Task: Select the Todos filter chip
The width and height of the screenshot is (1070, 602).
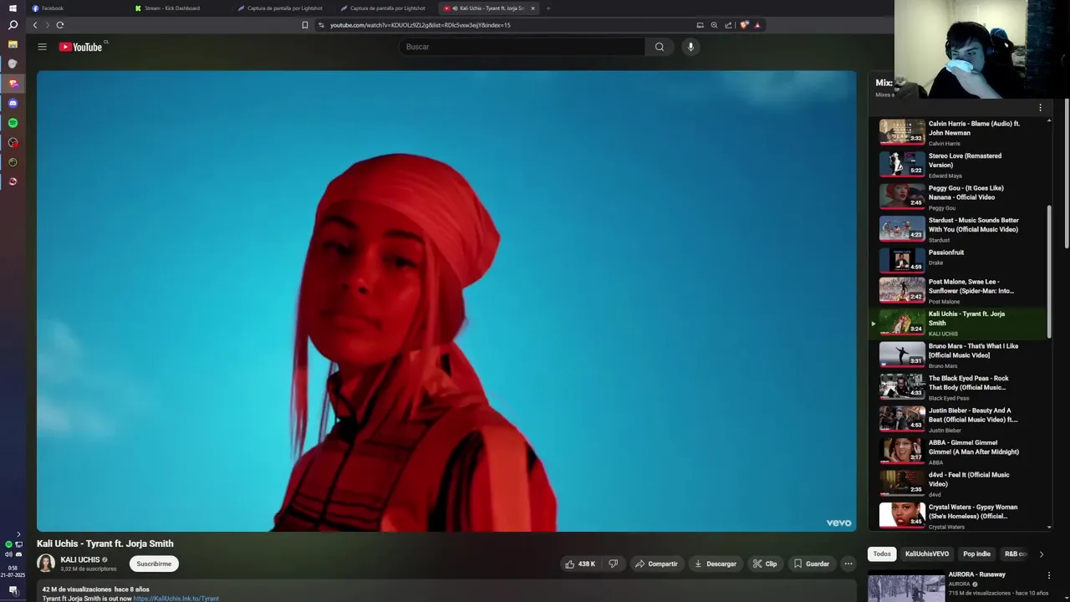Action: click(882, 554)
